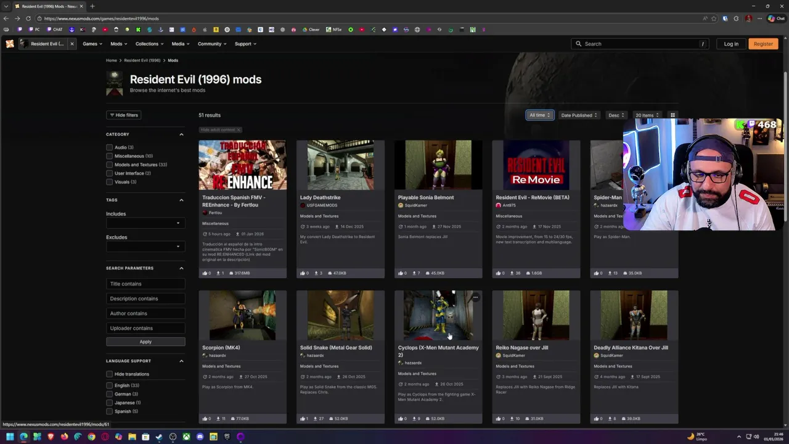Open Chrome from the taskbar
The height and width of the screenshot is (444, 789).
(x=91, y=437)
